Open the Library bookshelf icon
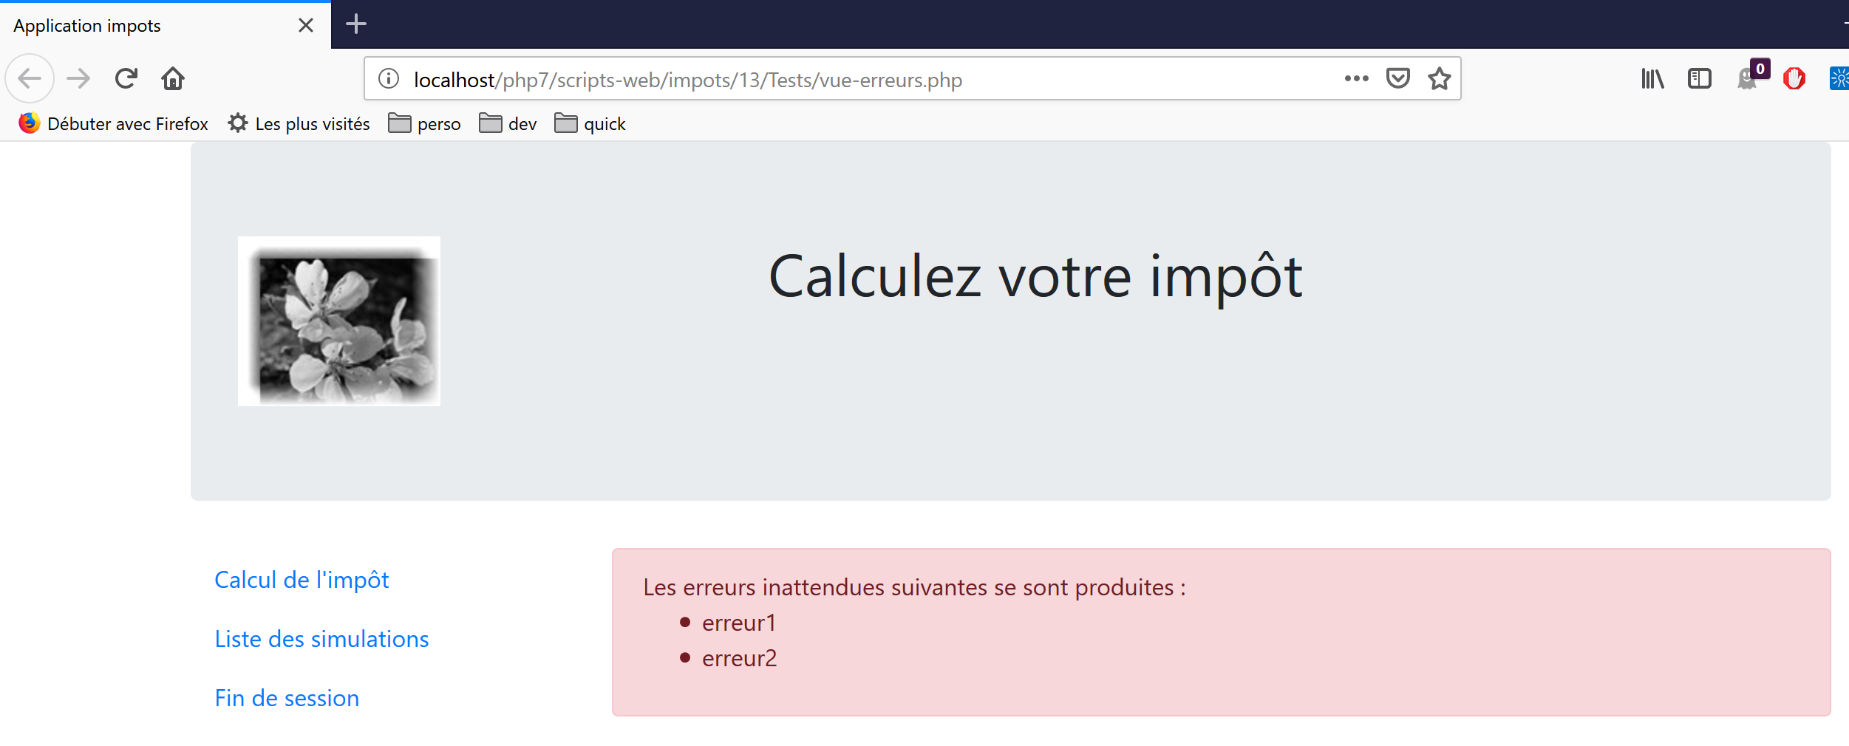Image resolution: width=1849 pixels, height=746 pixels. (x=1652, y=78)
